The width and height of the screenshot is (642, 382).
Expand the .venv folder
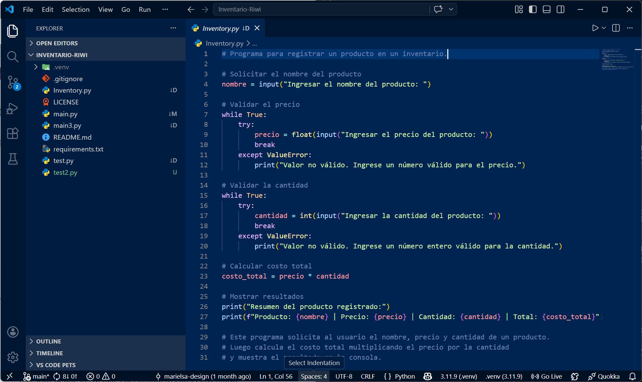(x=61, y=67)
